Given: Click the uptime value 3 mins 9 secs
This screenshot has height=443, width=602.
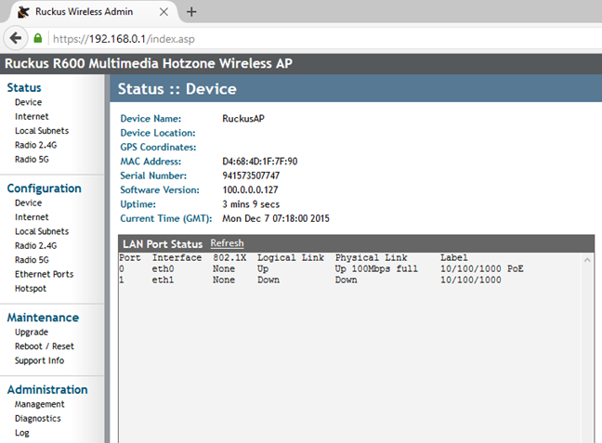Looking at the screenshot, I should (x=251, y=203).
